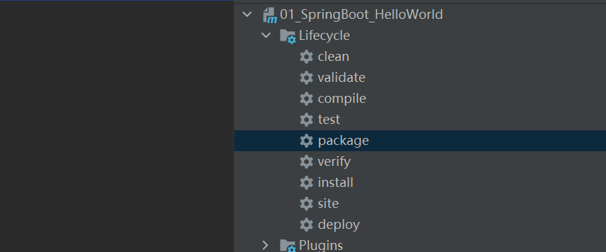Select the validate lifecycle goal
Screen dimensions: 606x252
click(x=342, y=78)
